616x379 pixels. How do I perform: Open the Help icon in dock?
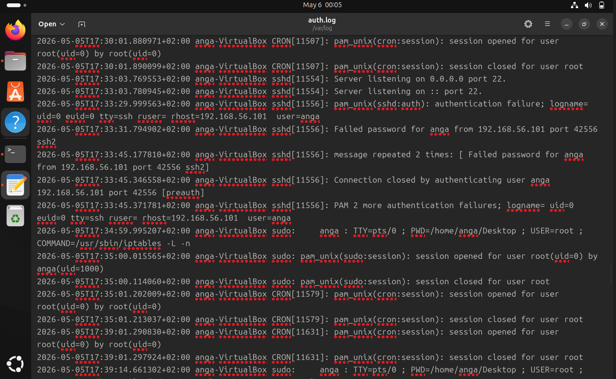click(15, 123)
